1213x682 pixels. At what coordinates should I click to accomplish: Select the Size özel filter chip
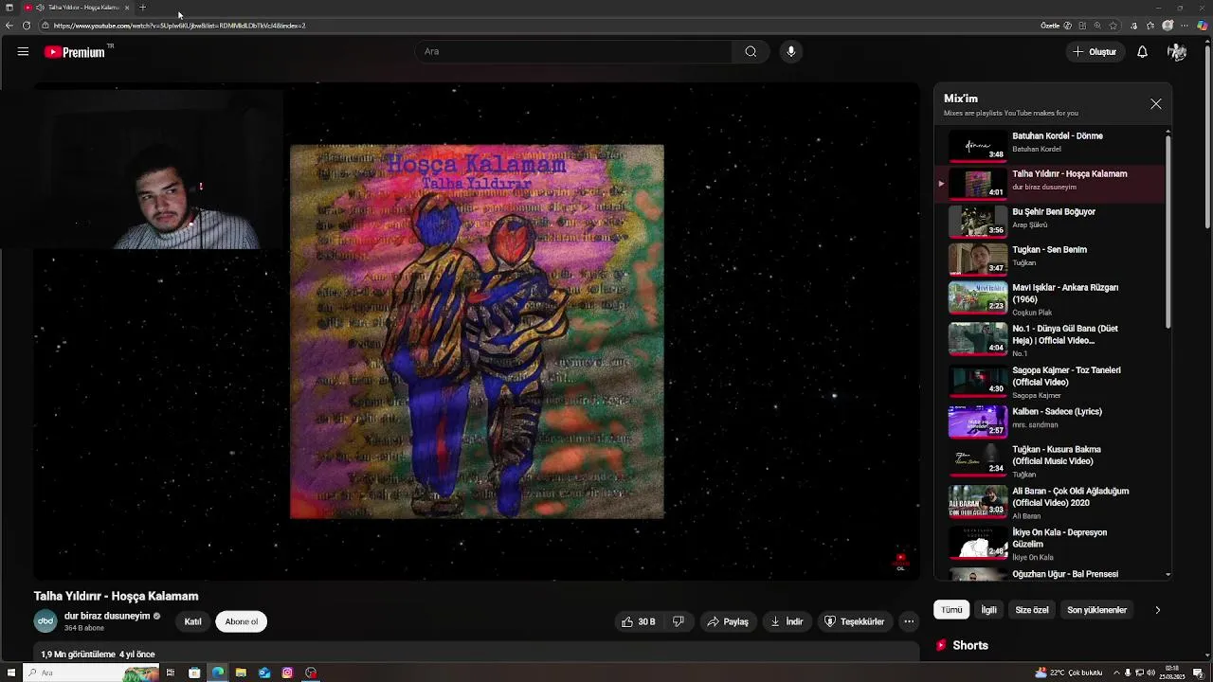point(1032,610)
